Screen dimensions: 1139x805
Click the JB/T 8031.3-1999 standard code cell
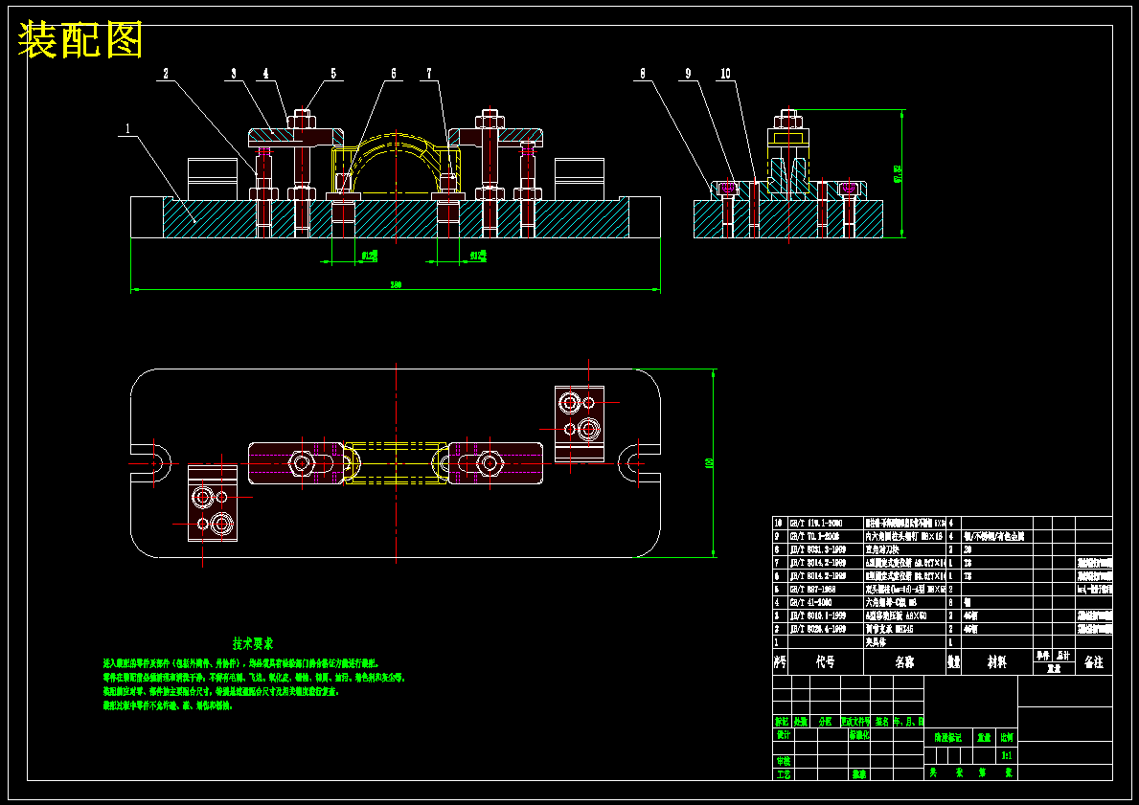pos(817,549)
